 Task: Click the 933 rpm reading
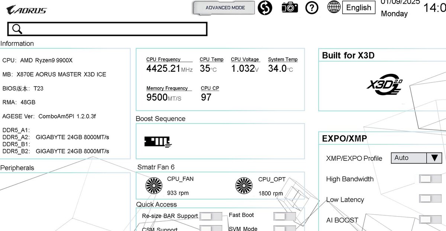178,193
